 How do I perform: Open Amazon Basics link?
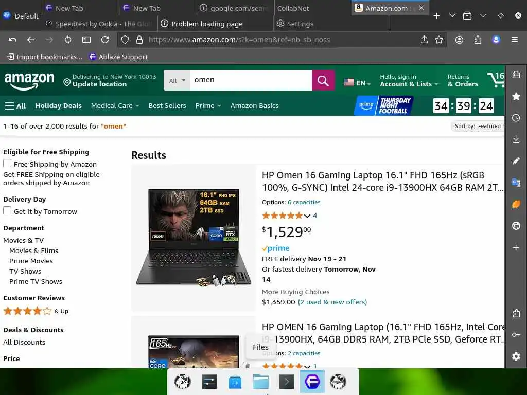point(254,105)
